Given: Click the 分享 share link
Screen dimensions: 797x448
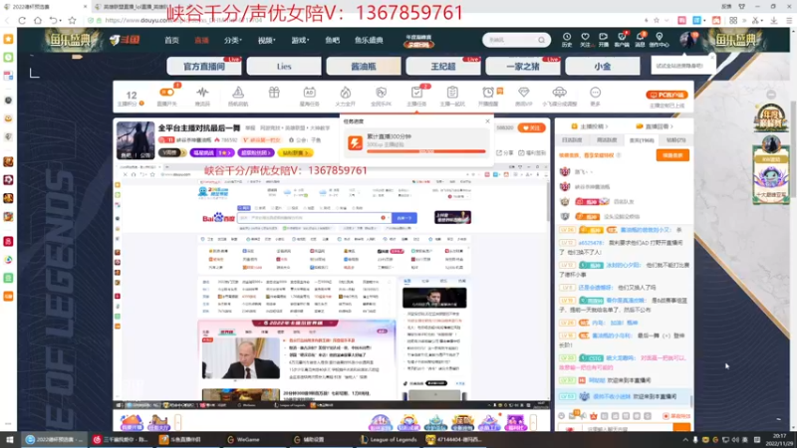Looking at the screenshot, I should 505,153.
